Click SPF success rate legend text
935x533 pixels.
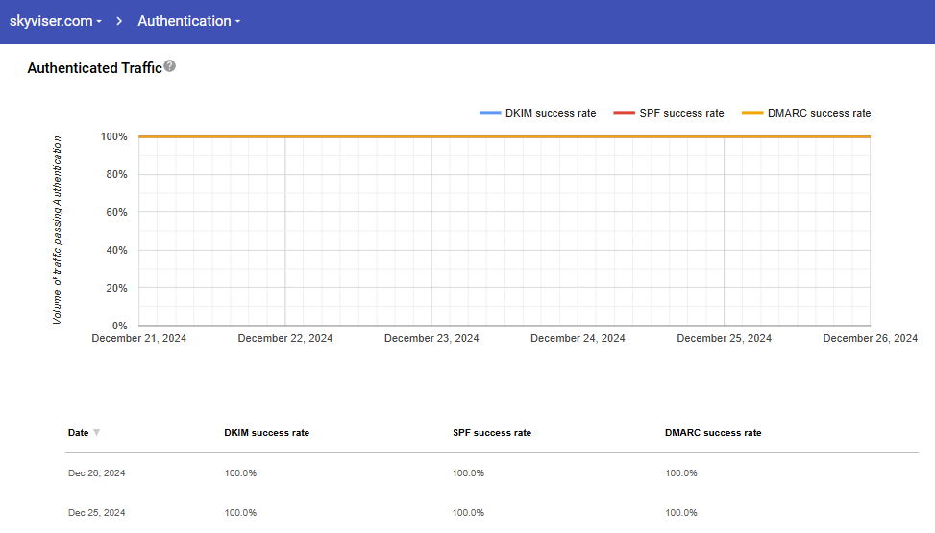(x=681, y=113)
